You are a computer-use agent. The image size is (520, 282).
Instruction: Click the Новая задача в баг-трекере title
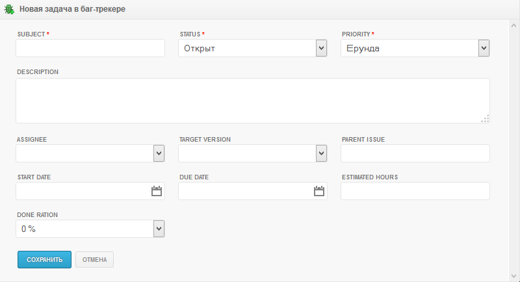click(x=73, y=10)
